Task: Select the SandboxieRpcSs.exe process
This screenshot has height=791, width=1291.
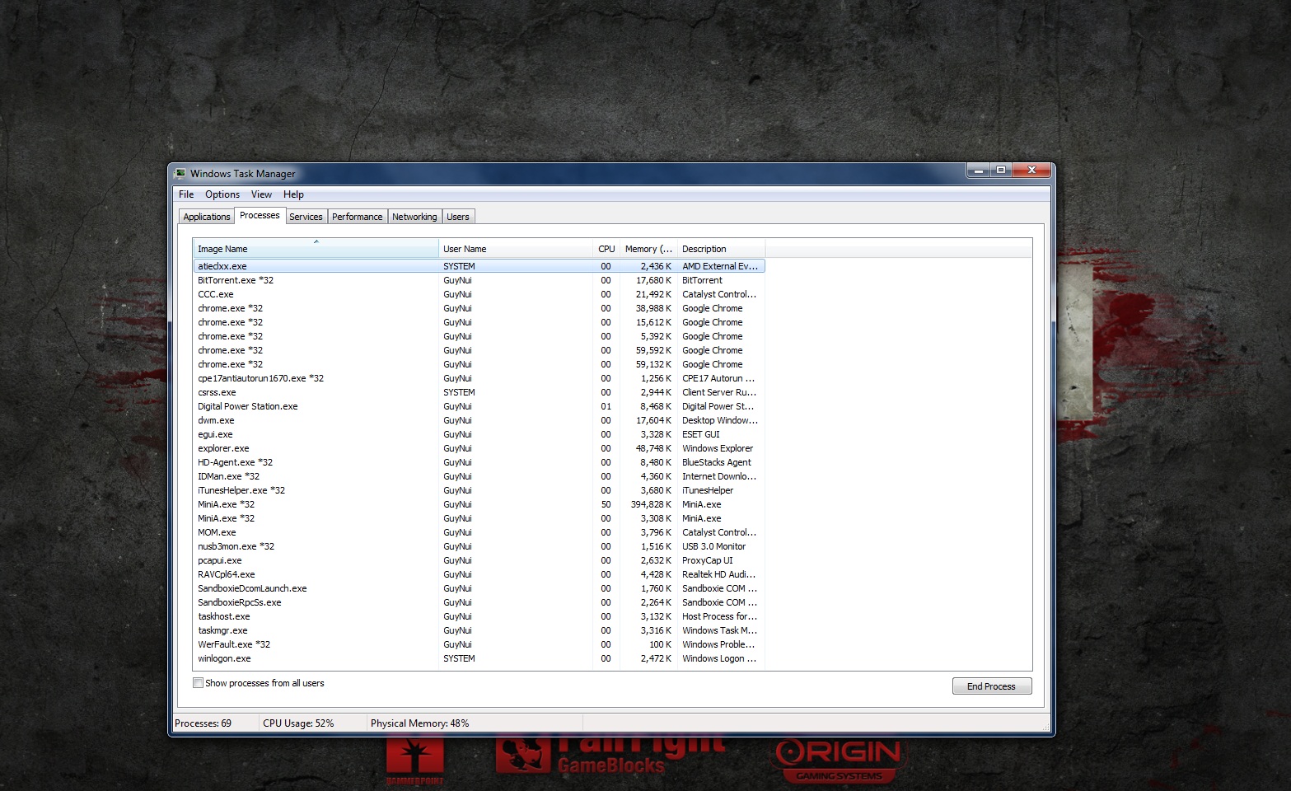Action: pos(479,602)
